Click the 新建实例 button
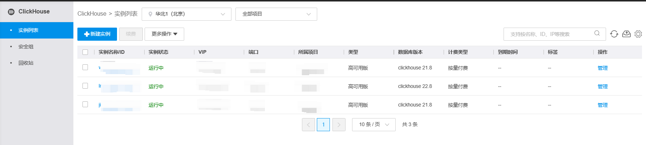646x145 pixels. (97, 34)
